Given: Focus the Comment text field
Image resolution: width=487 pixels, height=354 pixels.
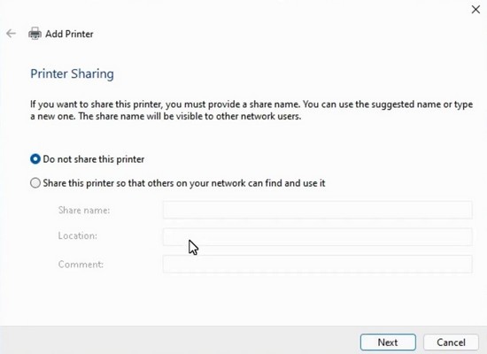Looking at the screenshot, I should click(x=317, y=264).
